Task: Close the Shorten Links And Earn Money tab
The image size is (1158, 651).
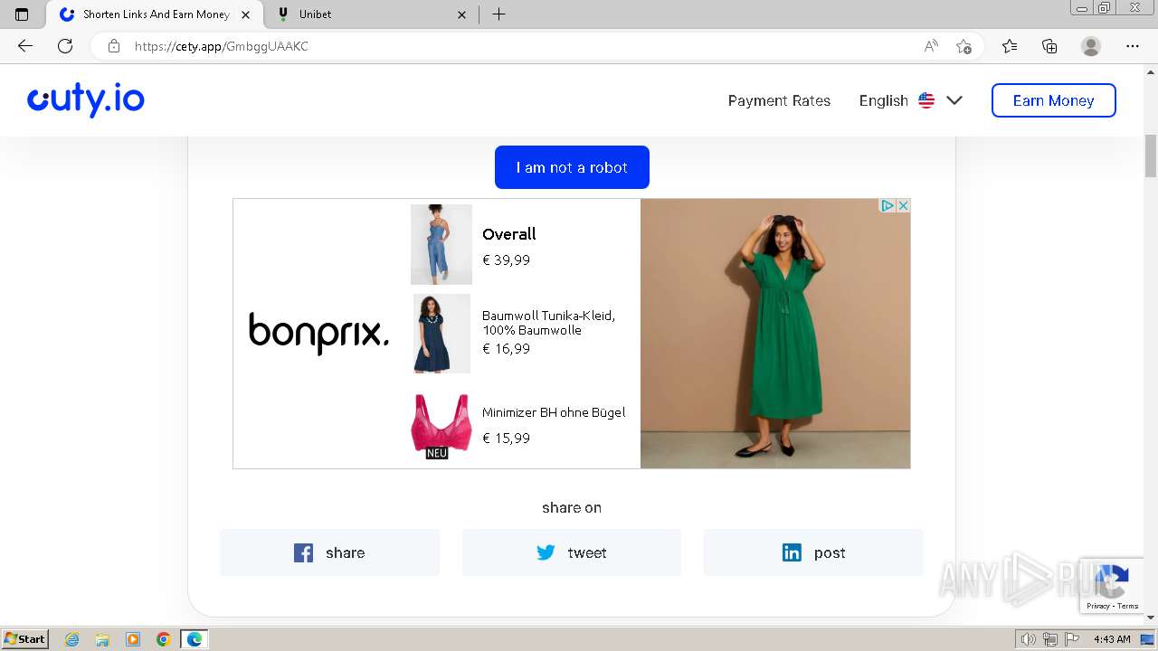Action: pyautogui.click(x=245, y=14)
